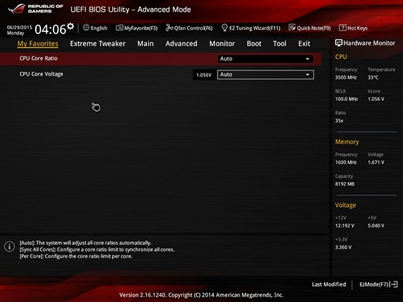Click the Voltage section heading
The width and height of the screenshot is (403, 302).
(345, 205)
